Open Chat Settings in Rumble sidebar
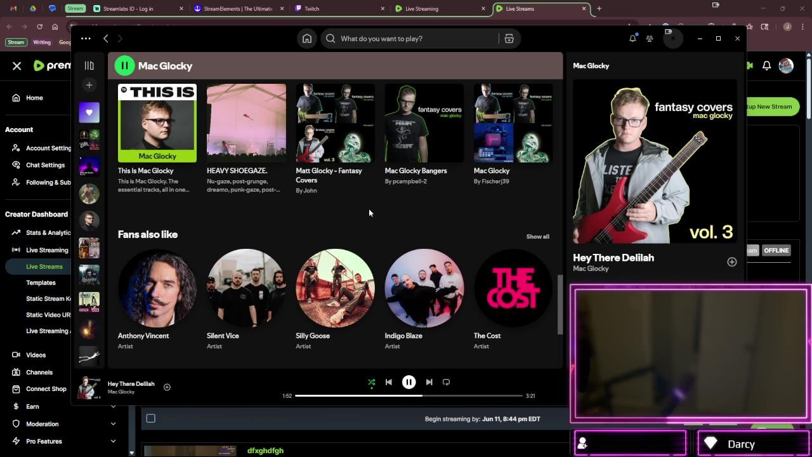Image resolution: width=812 pixels, height=457 pixels. [x=38, y=165]
